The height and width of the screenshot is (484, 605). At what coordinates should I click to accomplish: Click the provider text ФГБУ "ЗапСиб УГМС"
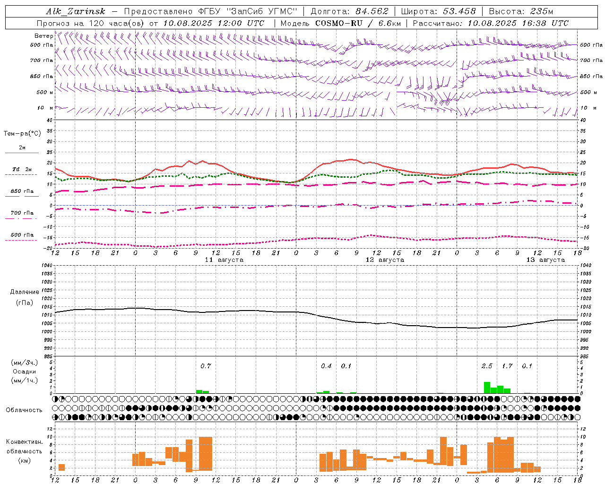[249, 11]
